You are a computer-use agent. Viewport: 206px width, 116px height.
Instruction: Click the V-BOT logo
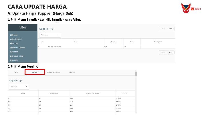pyautogui.click(x=191, y=8)
